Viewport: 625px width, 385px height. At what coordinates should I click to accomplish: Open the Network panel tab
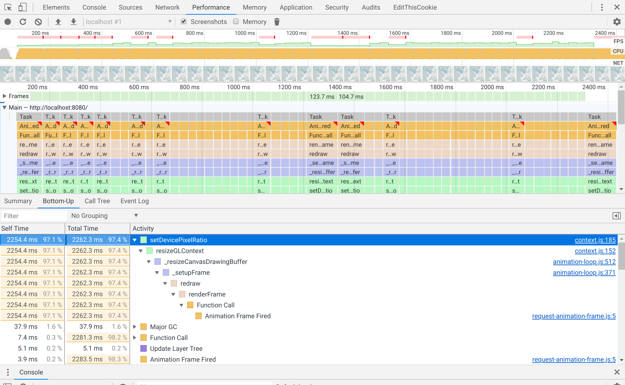[167, 7]
